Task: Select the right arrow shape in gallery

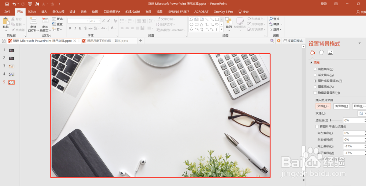Action: (x=217, y=24)
